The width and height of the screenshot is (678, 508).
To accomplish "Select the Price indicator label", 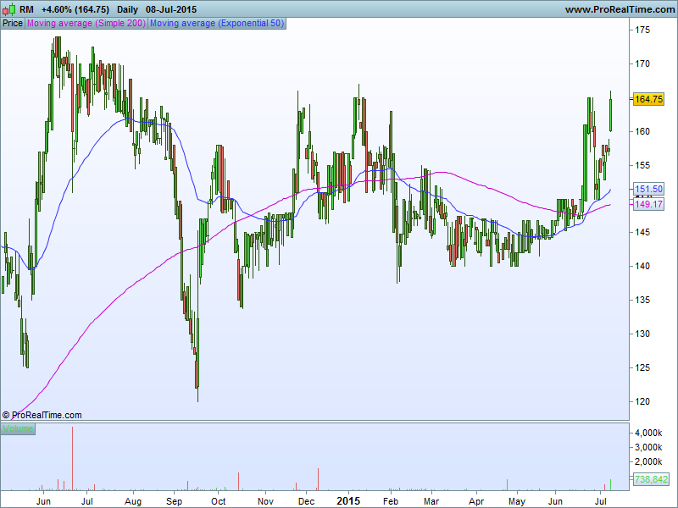I will click(x=13, y=24).
